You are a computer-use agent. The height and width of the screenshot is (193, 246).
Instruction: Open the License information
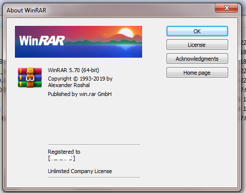pos(197,45)
